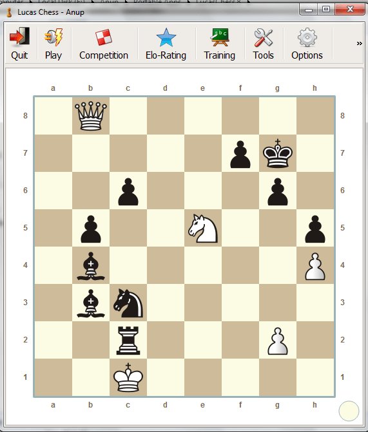
Task: Select the white queen on b8
Action: click(x=91, y=116)
